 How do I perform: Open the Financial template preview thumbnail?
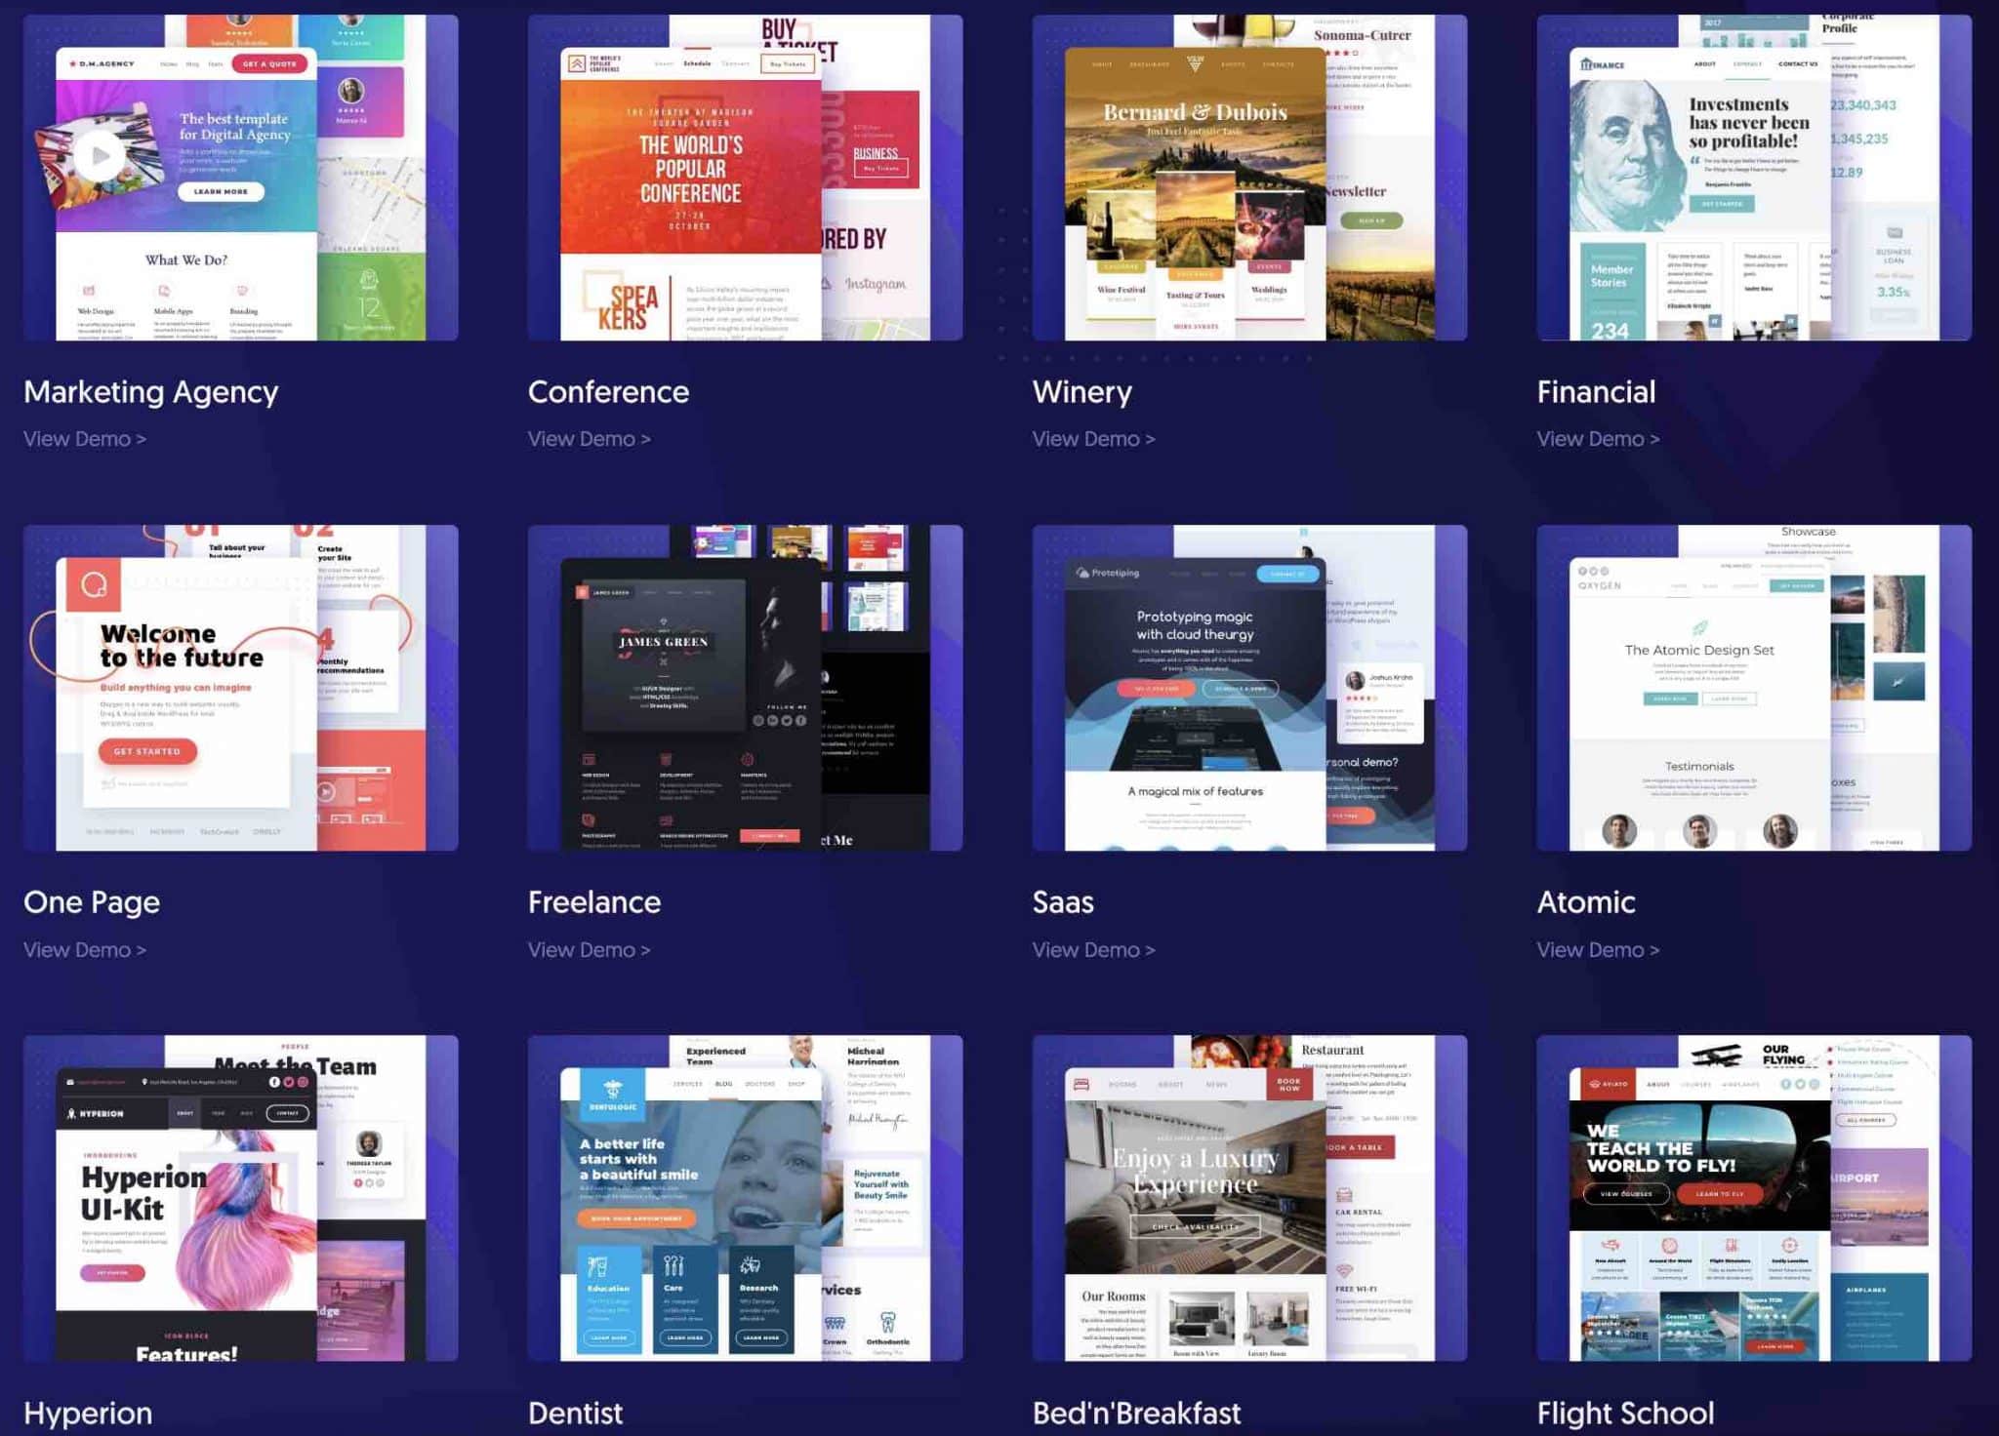(1754, 178)
